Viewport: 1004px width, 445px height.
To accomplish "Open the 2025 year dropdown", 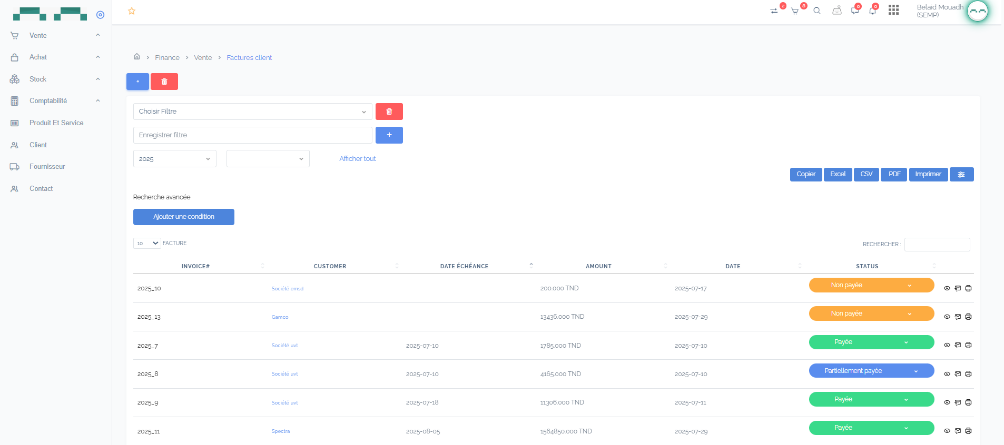I will [x=175, y=159].
